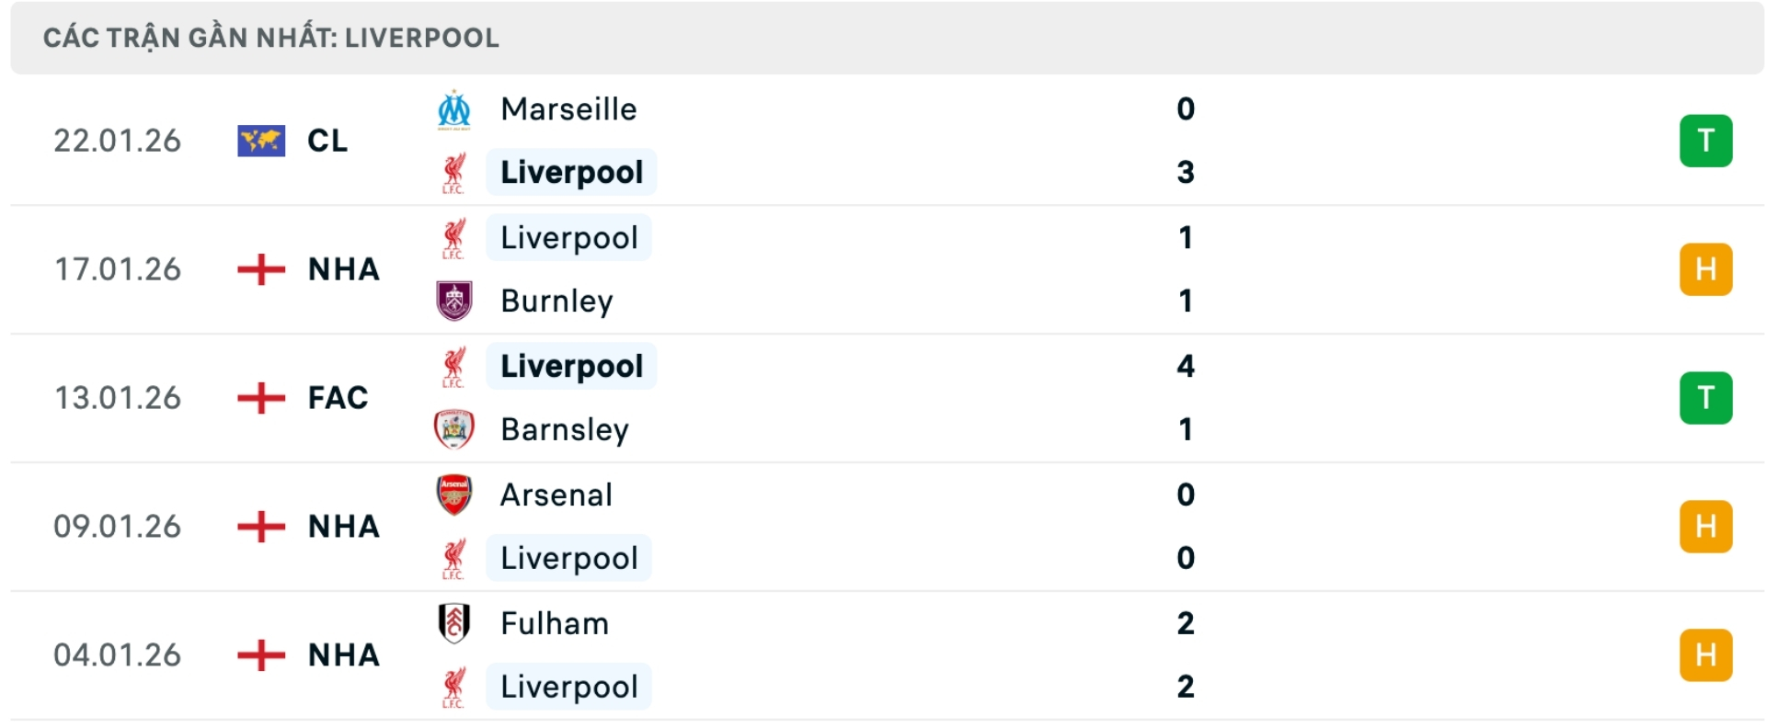The image size is (1766, 728).
Task: Toggle the green T result badge for Marseille match
Action: click(1707, 141)
